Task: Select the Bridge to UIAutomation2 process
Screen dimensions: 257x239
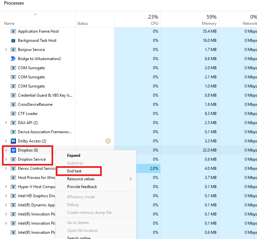Action: (39, 59)
